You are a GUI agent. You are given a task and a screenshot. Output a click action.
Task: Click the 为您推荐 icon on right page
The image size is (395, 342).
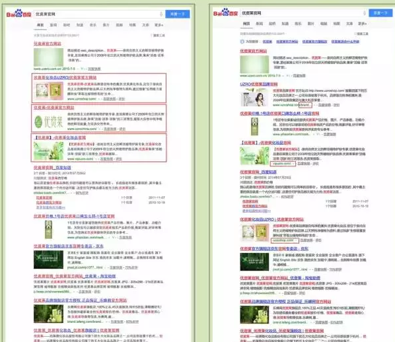[x=242, y=42]
